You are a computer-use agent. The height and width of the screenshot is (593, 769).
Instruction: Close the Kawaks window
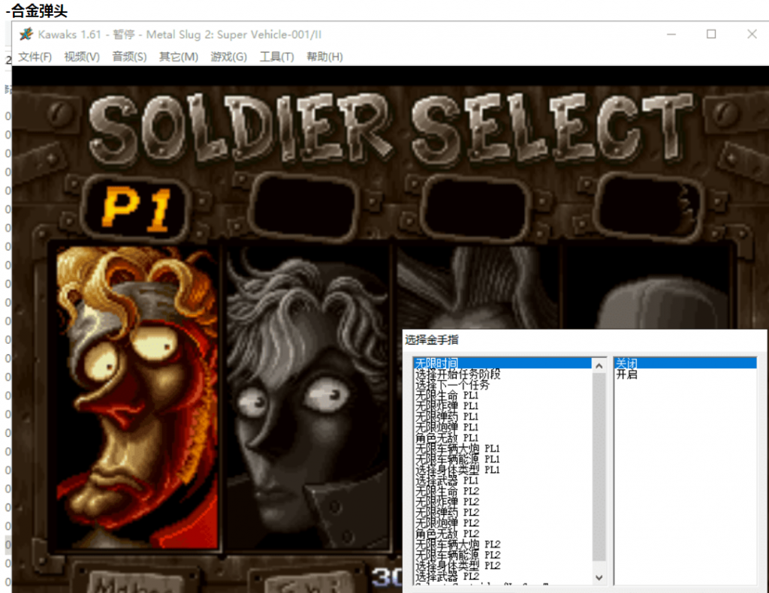(x=752, y=34)
